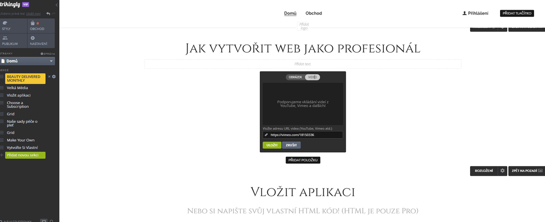Open the Styly panel
545x222 pixels.
(x=14, y=26)
